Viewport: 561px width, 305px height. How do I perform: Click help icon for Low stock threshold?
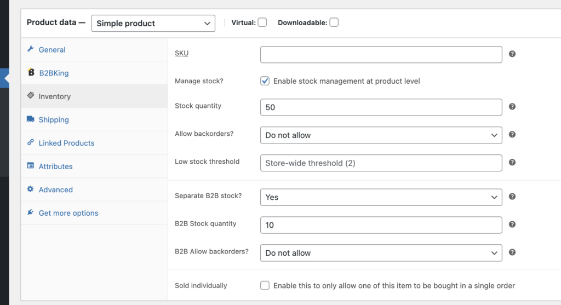[512, 162]
